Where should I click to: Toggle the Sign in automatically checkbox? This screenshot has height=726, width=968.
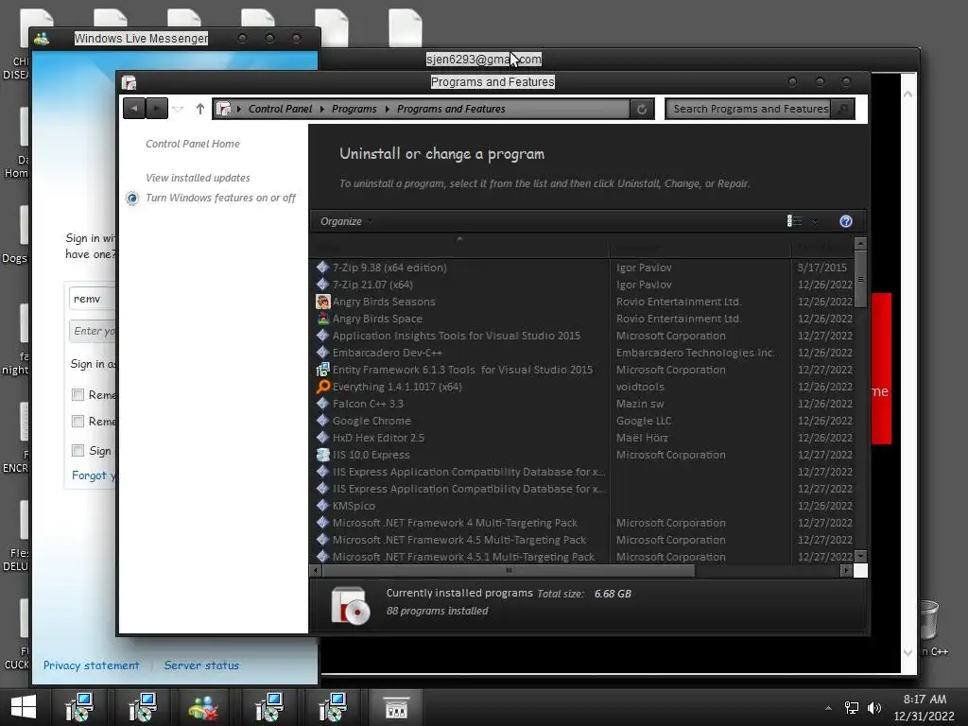[x=78, y=451]
